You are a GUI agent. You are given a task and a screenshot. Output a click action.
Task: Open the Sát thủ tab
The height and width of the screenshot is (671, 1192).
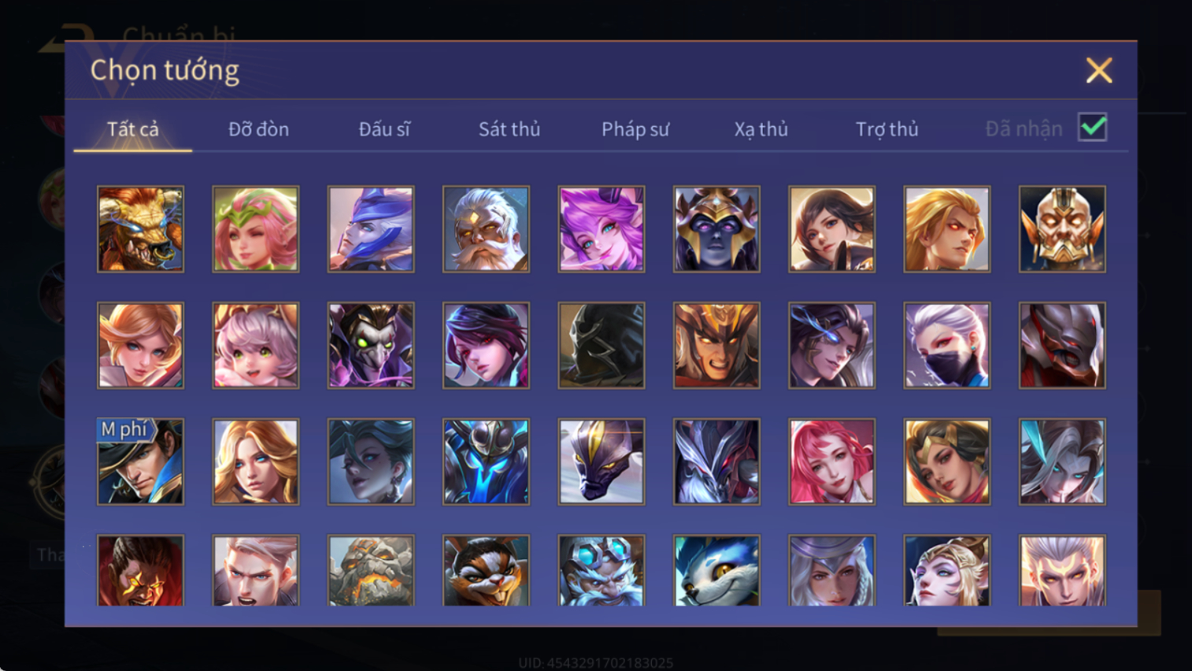click(509, 129)
